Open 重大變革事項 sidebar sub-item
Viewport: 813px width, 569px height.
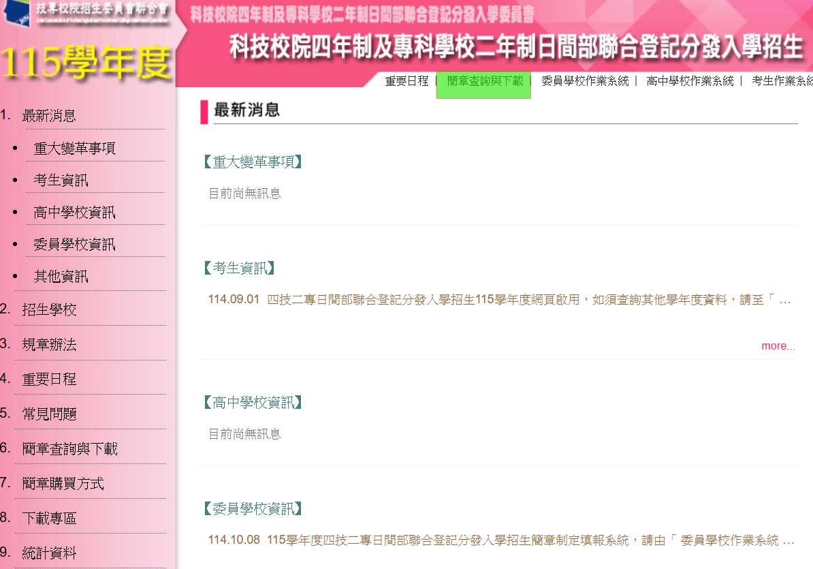coord(75,149)
